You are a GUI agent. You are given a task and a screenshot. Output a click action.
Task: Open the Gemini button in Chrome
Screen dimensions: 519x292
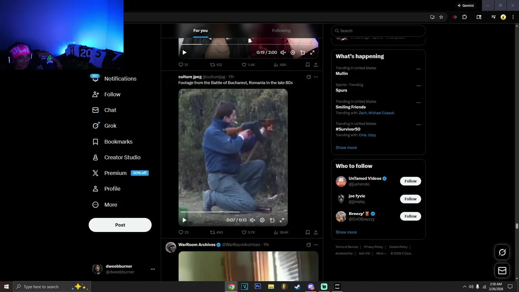(x=465, y=6)
